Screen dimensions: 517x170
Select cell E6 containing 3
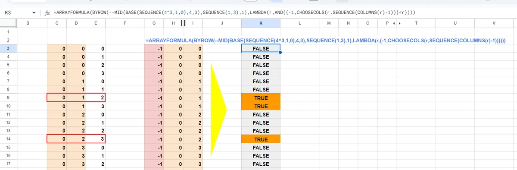tap(96, 73)
